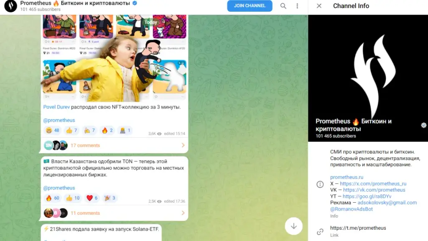Open the NFT collection meme image

(x=115, y=58)
